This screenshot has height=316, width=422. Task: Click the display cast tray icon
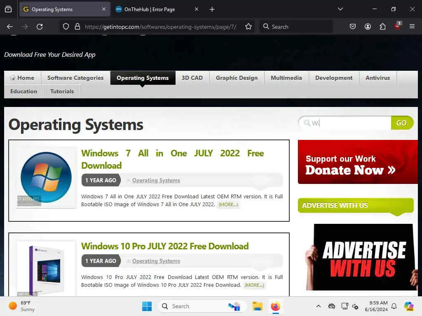point(345,306)
